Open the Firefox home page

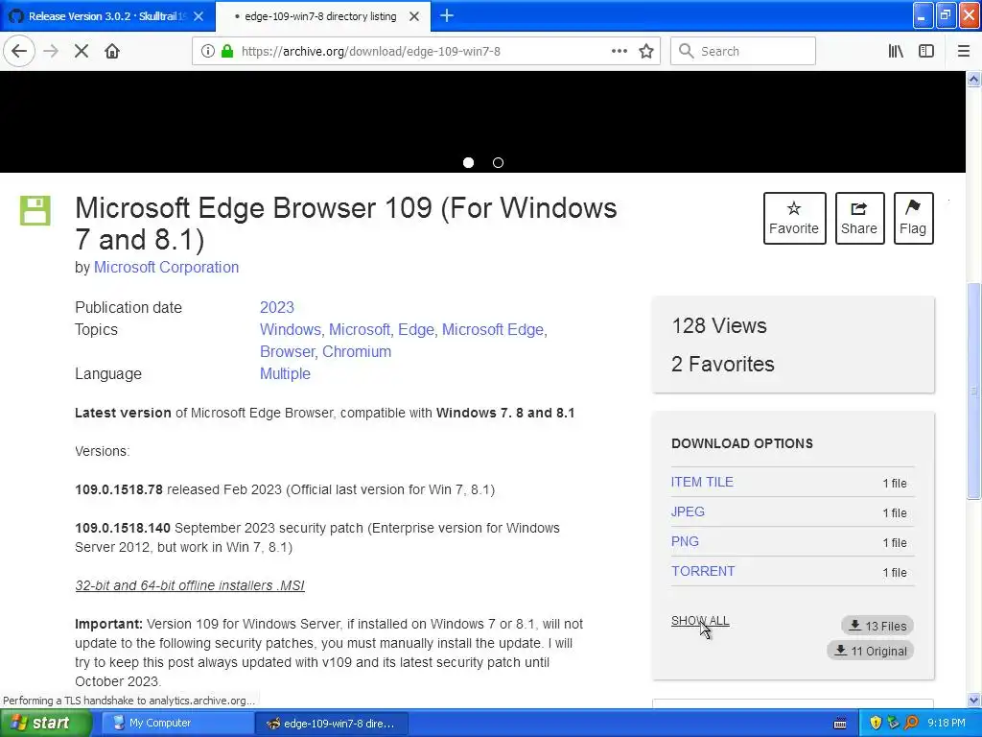112,51
